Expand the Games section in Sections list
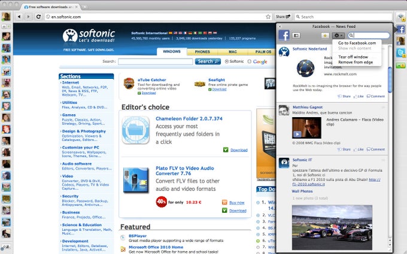Screen dimensions: 407x254 click(x=68, y=115)
